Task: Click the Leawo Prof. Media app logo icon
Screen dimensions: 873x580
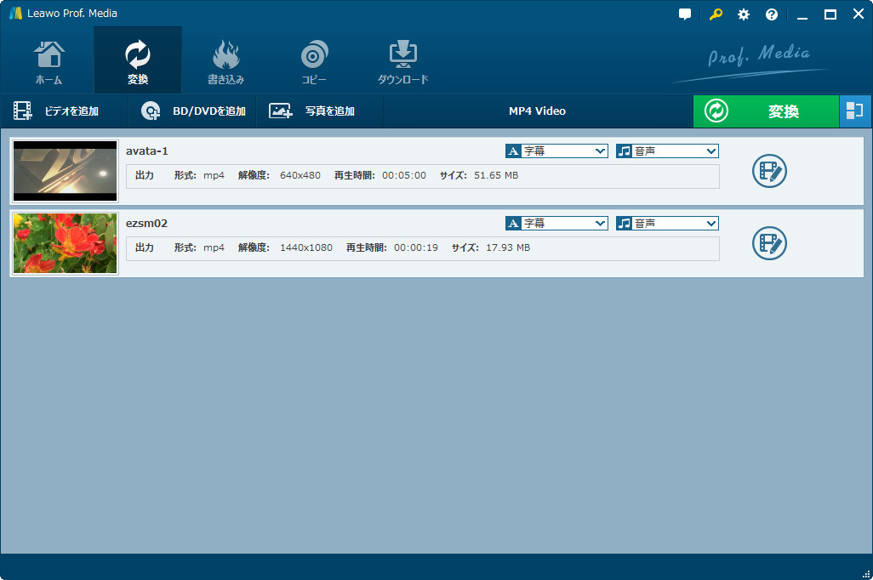Action: pyautogui.click(x=15, y=14)
